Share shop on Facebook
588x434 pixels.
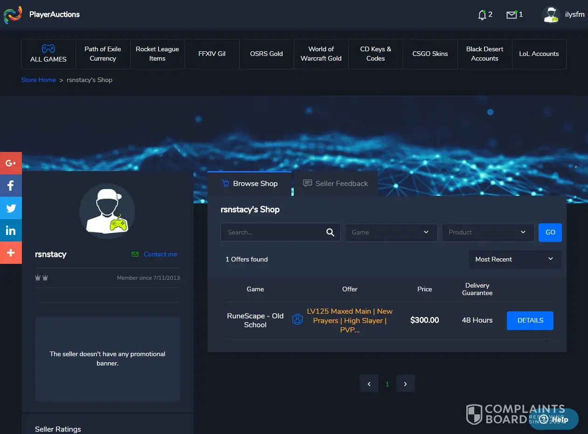(11, 186)
